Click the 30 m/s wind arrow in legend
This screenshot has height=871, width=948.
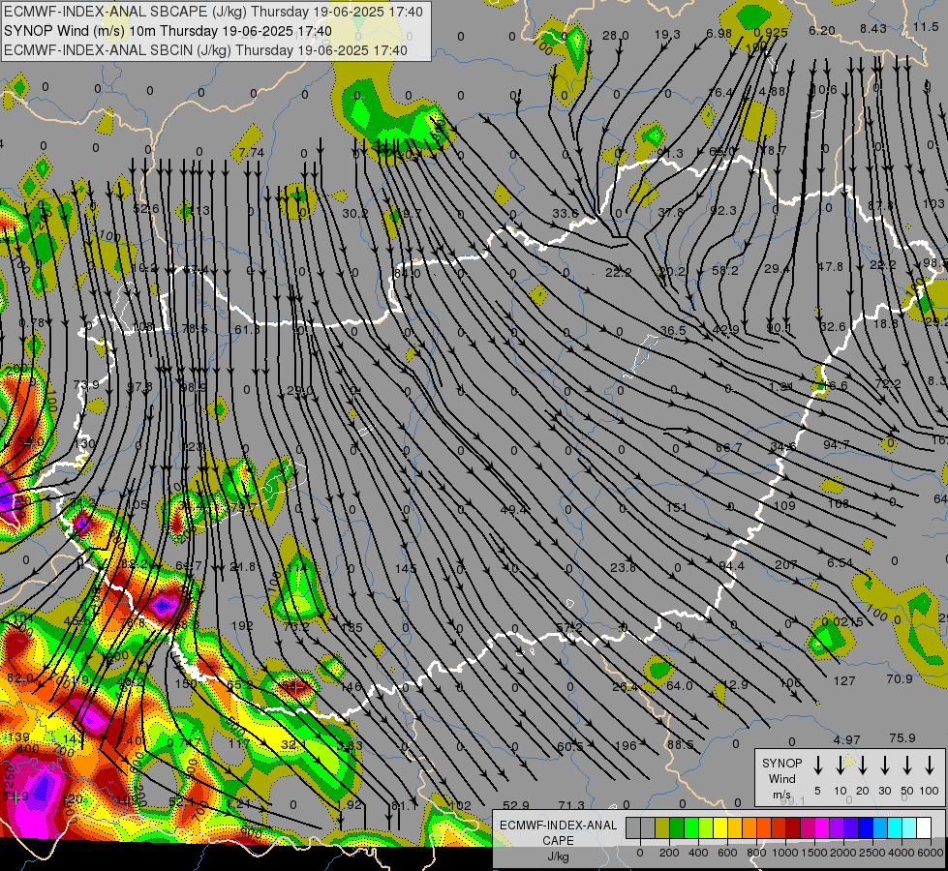(884, 766)
